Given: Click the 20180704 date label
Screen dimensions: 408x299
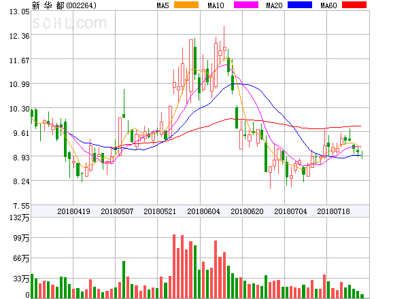Looking at the screenshot, I should click(x=290, y=211).
